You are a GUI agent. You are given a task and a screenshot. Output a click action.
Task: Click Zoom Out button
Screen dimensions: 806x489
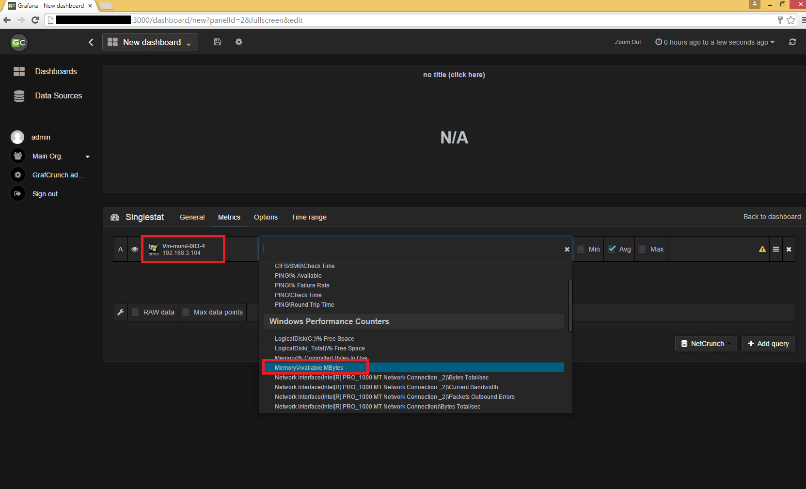click(628, 42)
